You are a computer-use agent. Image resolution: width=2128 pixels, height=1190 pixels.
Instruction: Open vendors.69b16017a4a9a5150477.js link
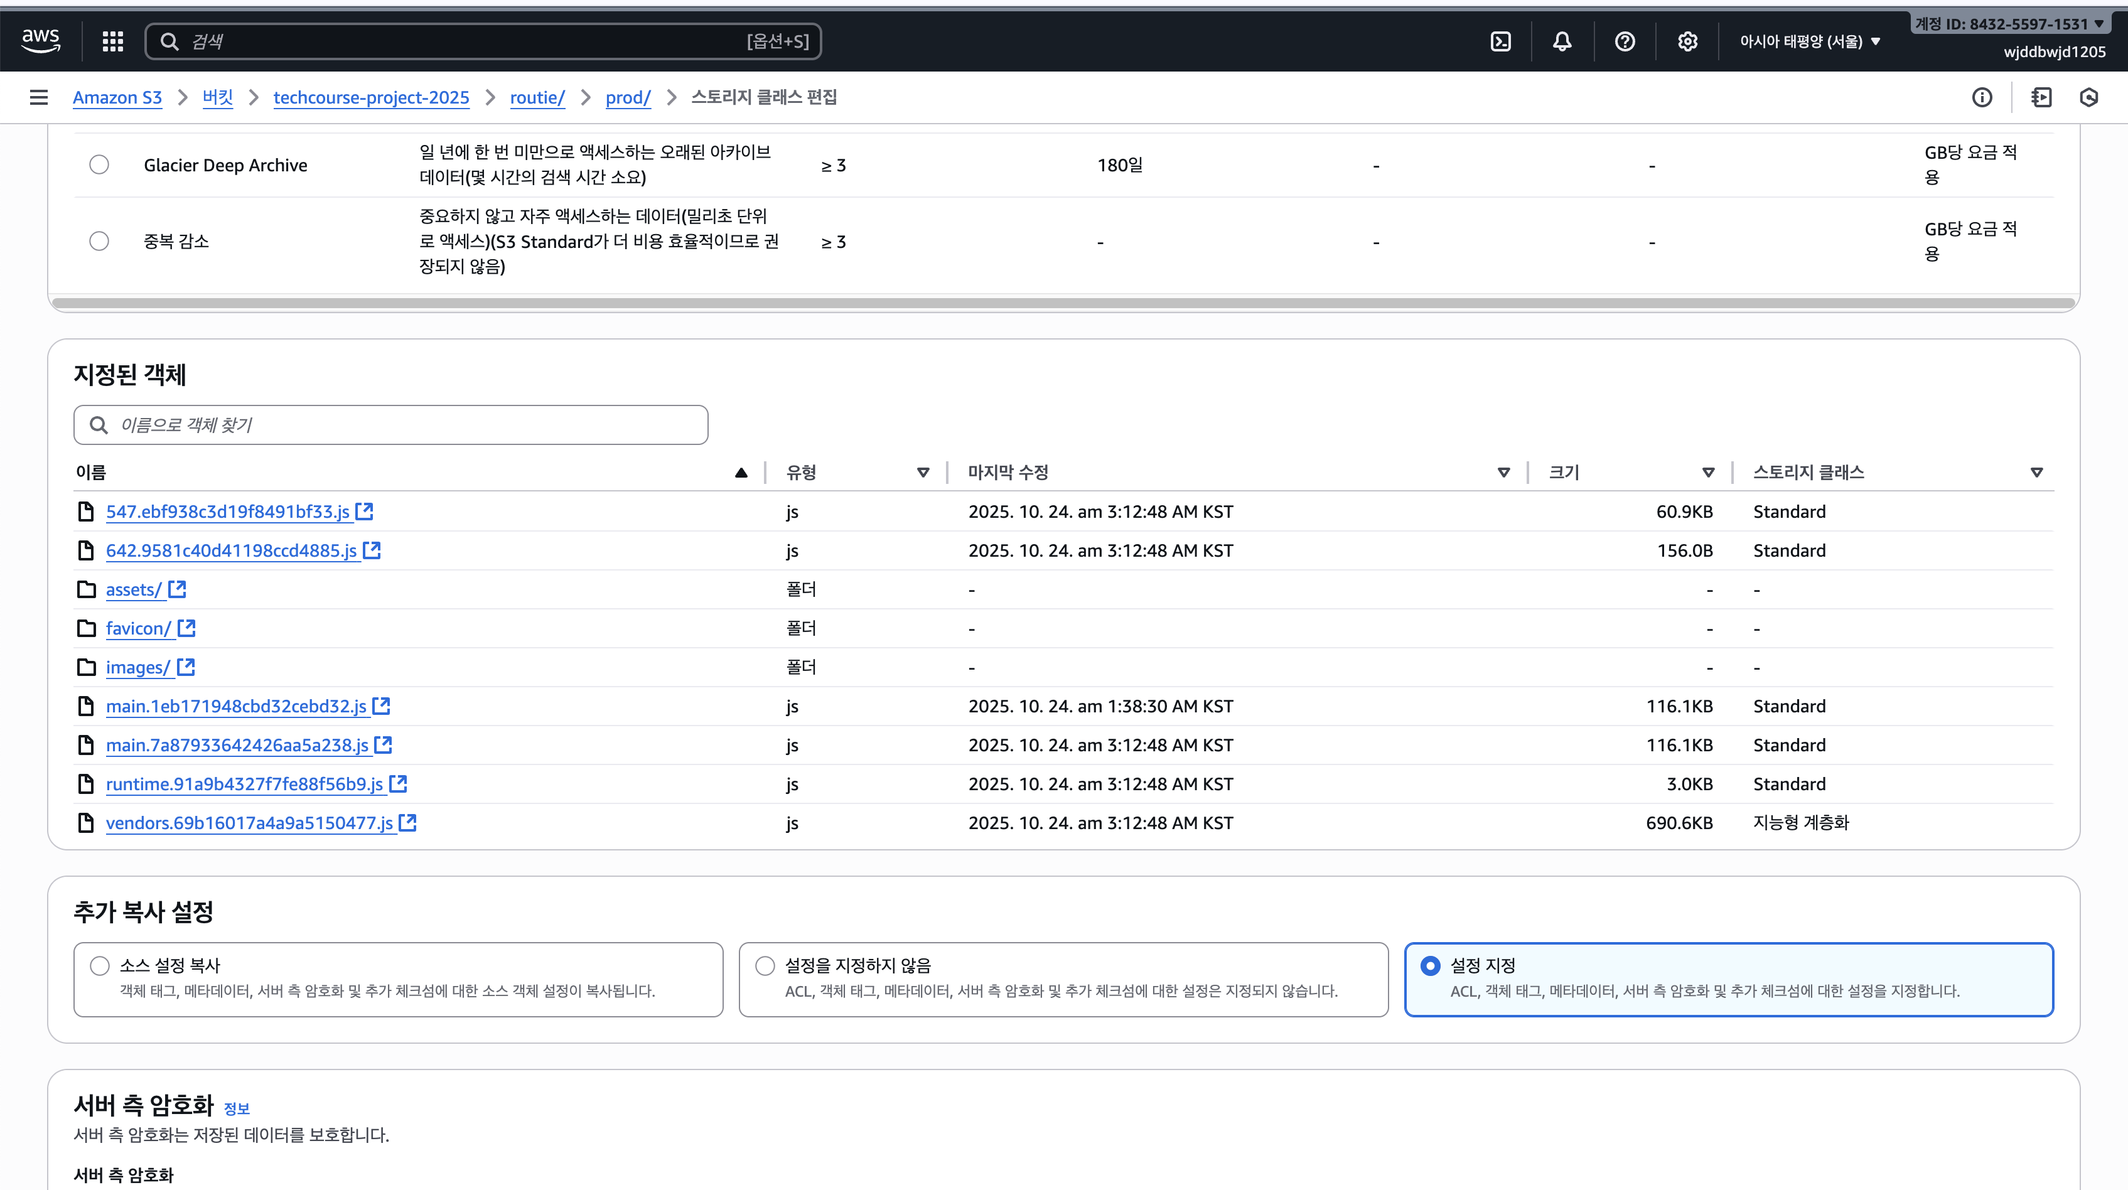[x=249, y=822]
